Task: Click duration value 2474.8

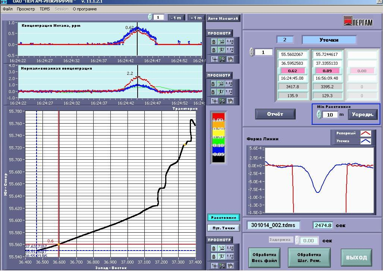Action: point(323,225)
